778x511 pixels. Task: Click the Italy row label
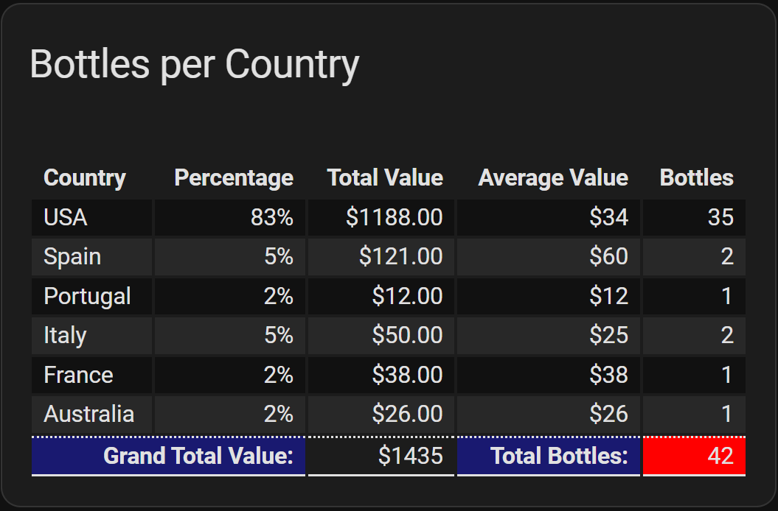(65, 336)
